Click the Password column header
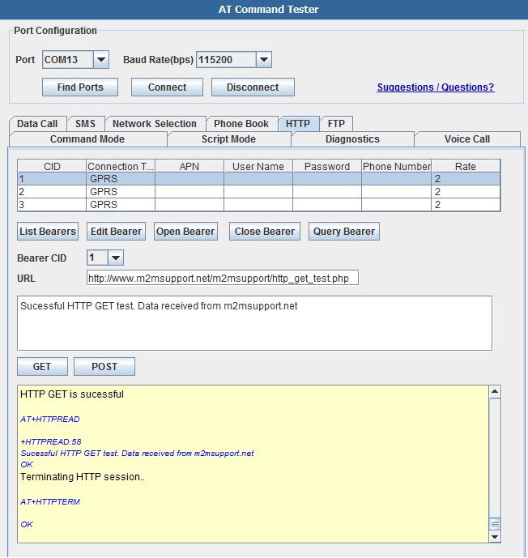Image resolution: width=528 pixels, height=558 pixels. [x=327, y=166]
